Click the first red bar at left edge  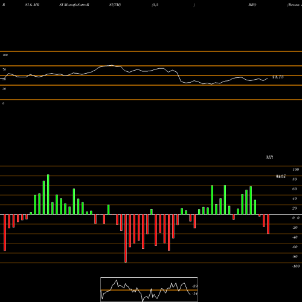[5, 233]
